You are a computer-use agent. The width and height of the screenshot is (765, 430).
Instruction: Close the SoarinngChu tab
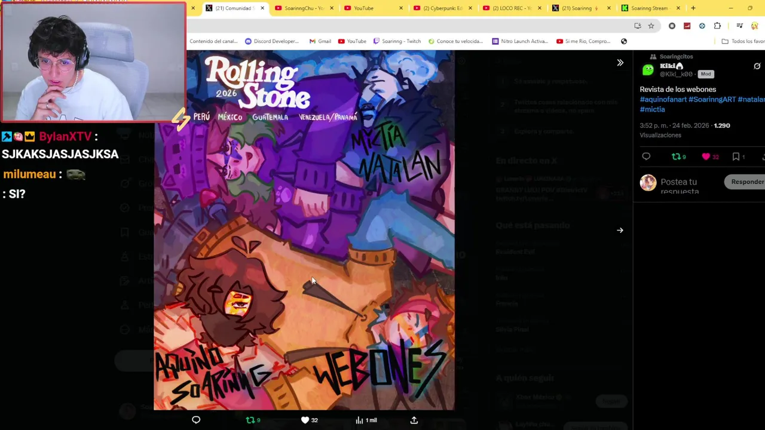[x=331, y=8]
